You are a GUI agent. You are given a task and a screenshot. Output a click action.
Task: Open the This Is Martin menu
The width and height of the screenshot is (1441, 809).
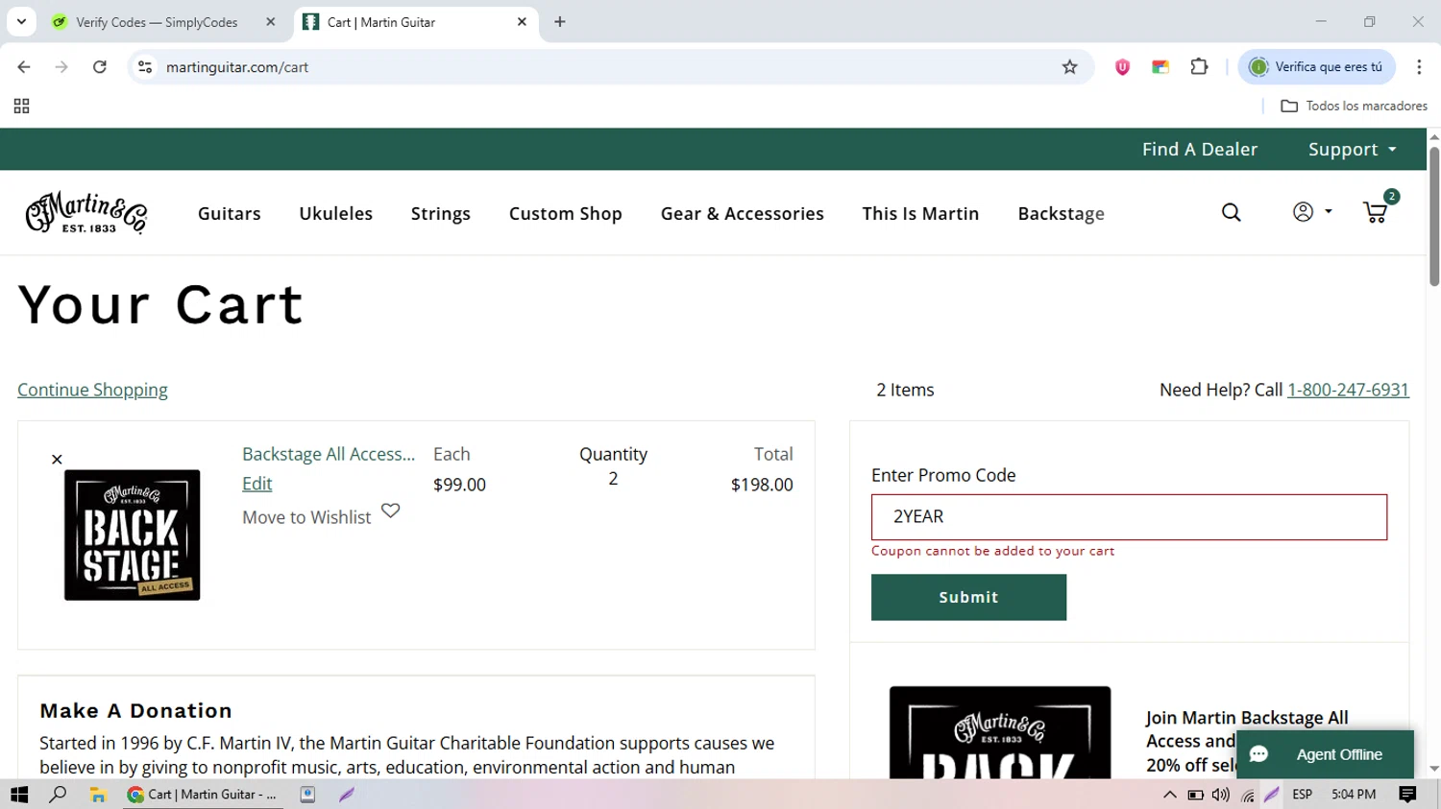click(920, 214)
